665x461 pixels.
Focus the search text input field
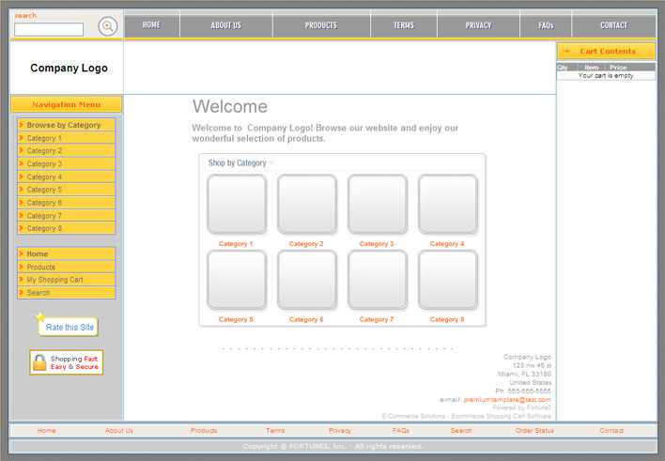click(x=49, y=30)
